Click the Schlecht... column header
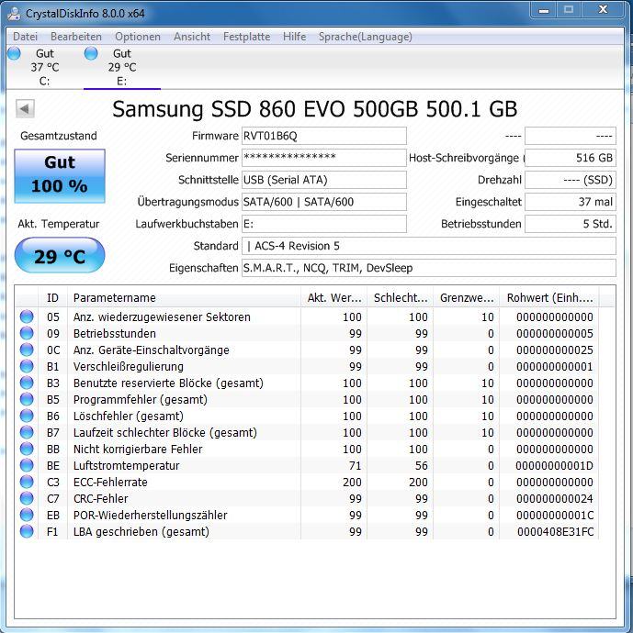633x633 pixels. click(401, 298)
